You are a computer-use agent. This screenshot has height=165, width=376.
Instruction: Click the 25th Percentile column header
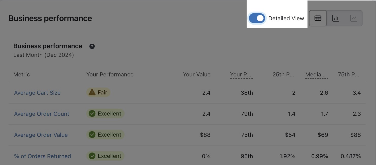pyautogui.click(x=283, y=74)
